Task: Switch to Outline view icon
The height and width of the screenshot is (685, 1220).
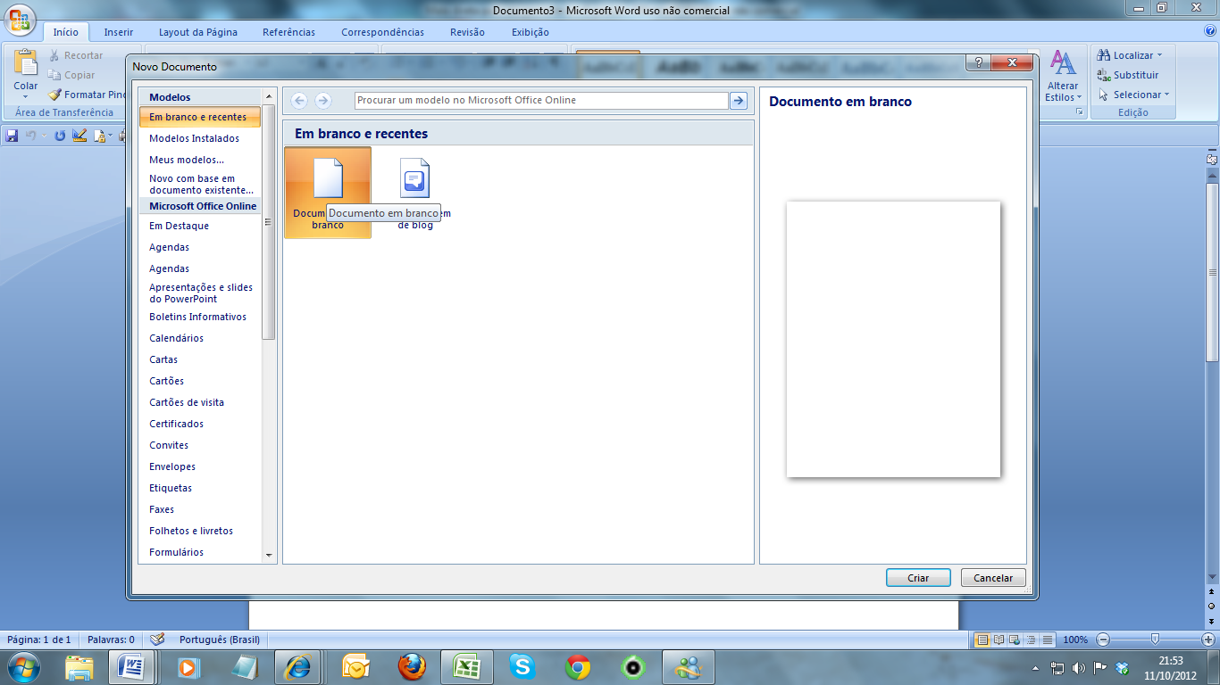Action: pyautogui.click(x=1031, y=640)
